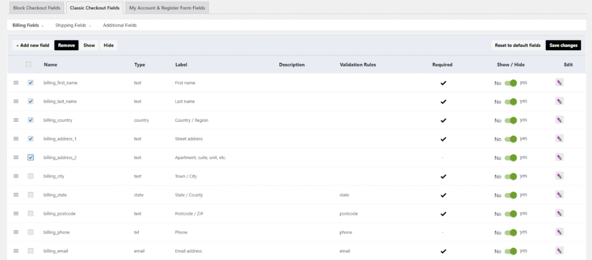Click the Add new field button
The width and height of the screenshot is (592, 260).
(x=32, y=45)
